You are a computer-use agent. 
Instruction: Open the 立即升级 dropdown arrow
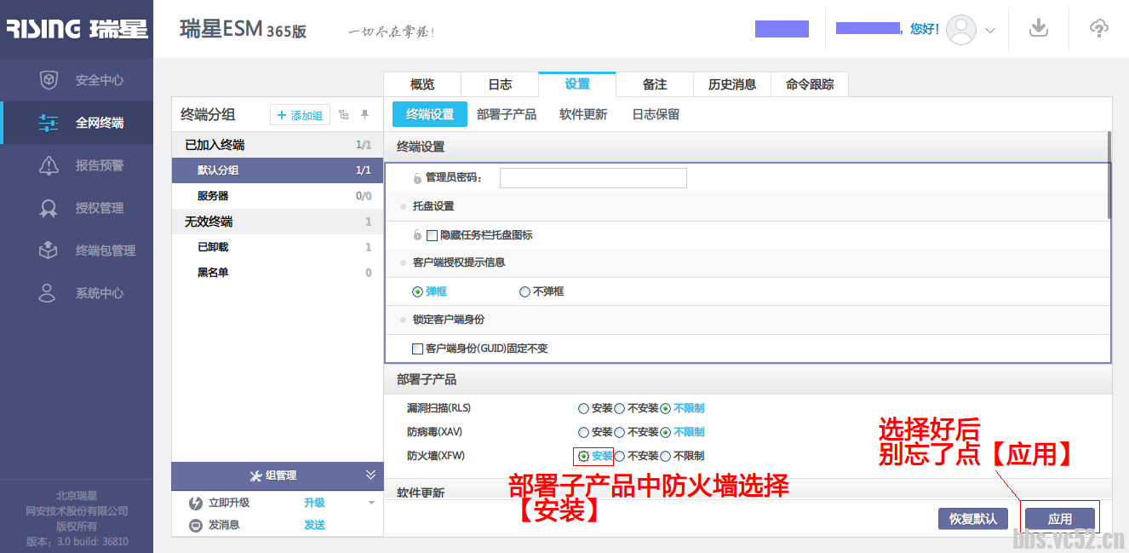[x=371, y=503]
